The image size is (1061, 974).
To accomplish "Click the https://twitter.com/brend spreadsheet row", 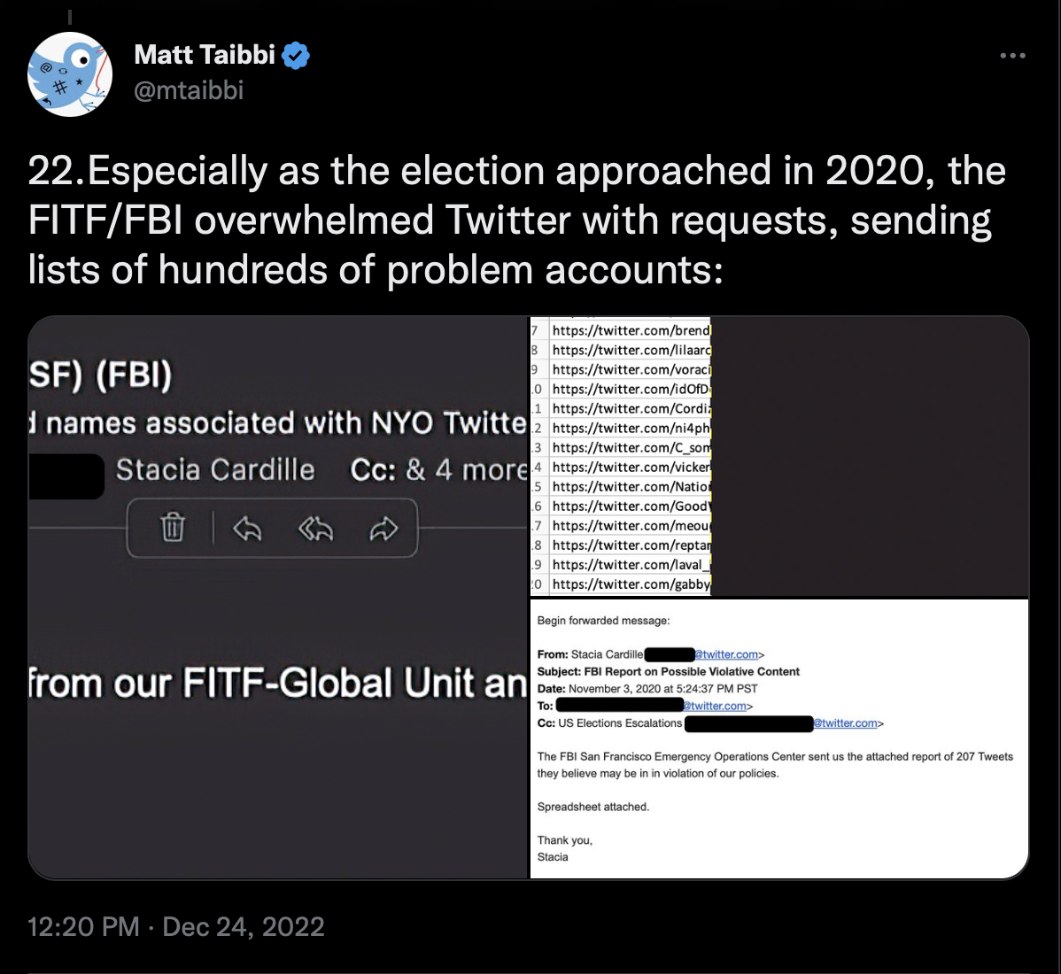I will [621, 330].
